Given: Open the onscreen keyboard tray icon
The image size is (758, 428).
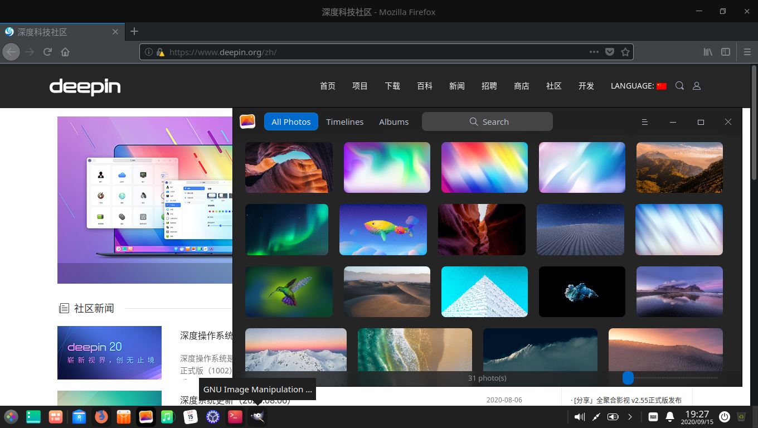Looking at the screenshot, I should point(653,416).
